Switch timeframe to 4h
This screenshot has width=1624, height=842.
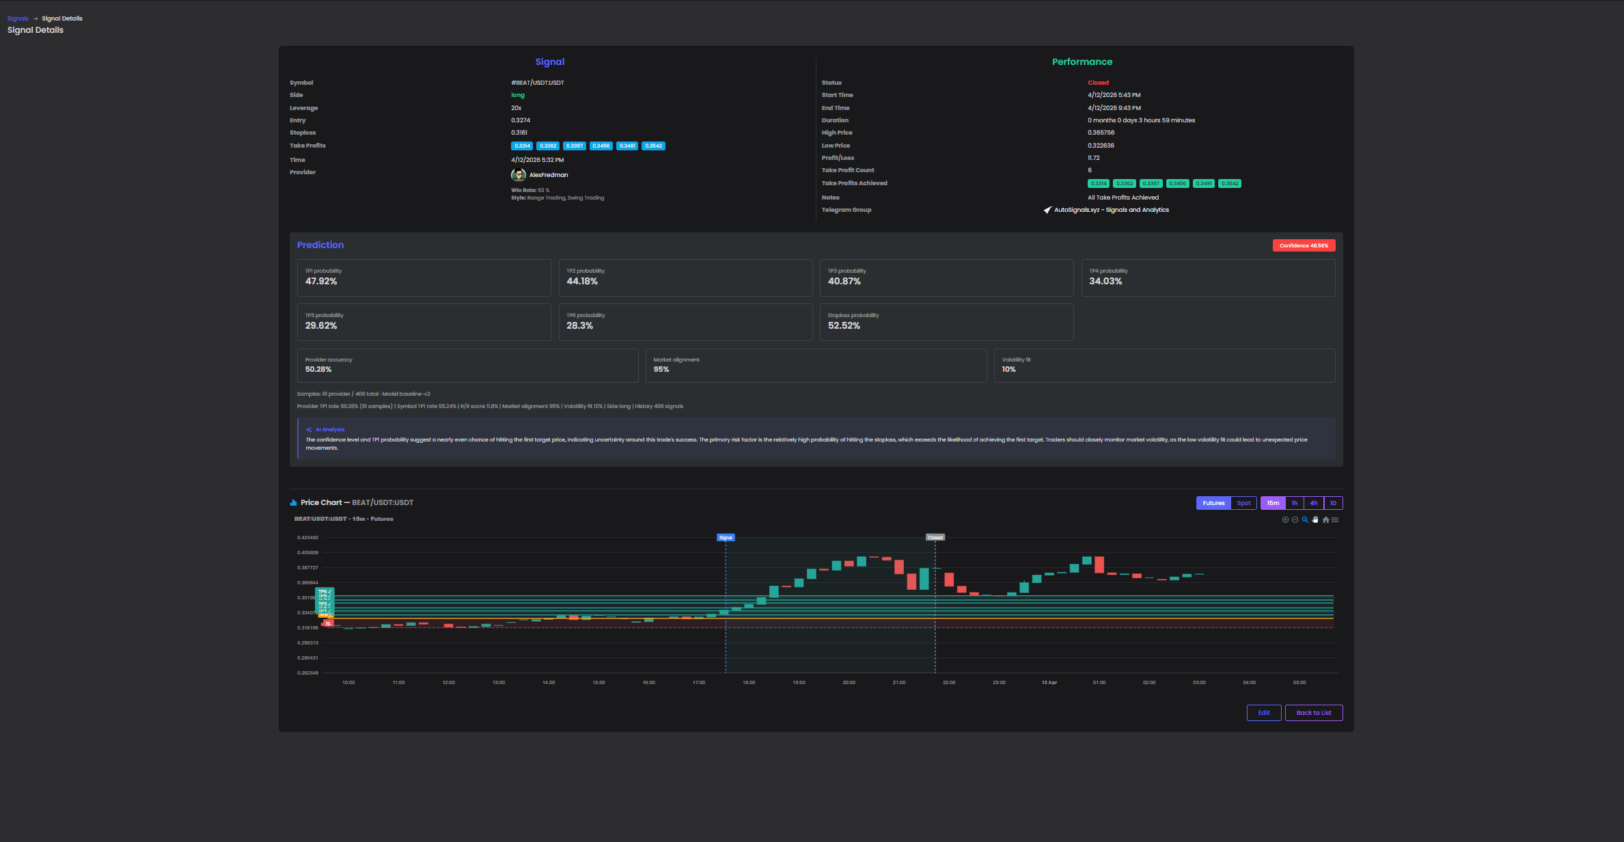pyautogui.click(x=1314, y=502)
